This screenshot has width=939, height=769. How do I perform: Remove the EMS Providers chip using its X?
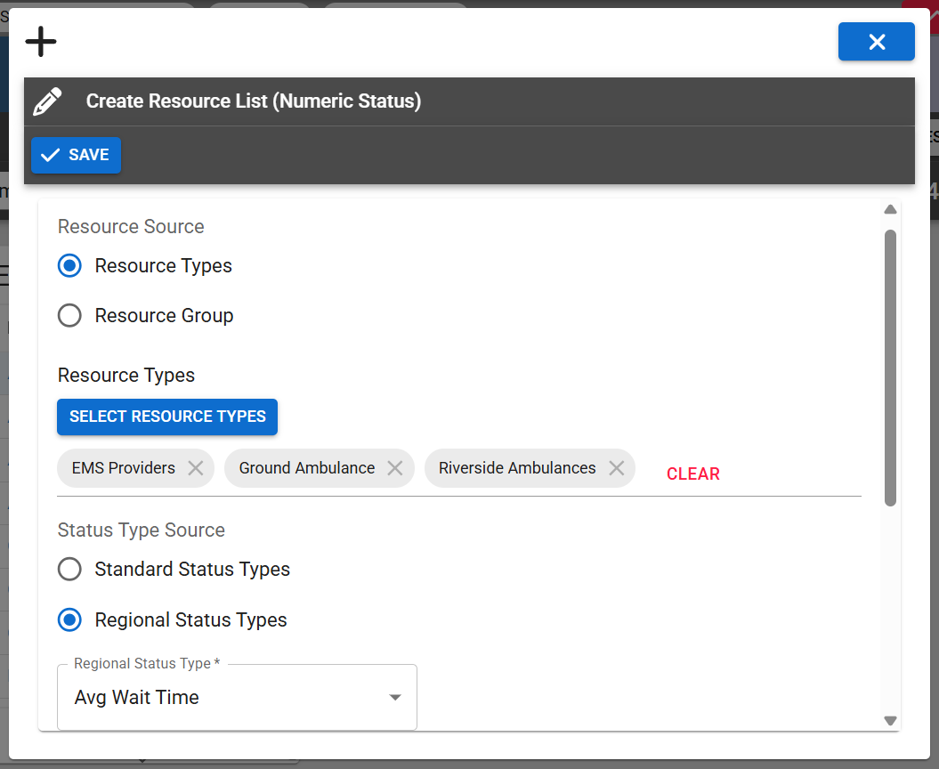click(196, 467)
